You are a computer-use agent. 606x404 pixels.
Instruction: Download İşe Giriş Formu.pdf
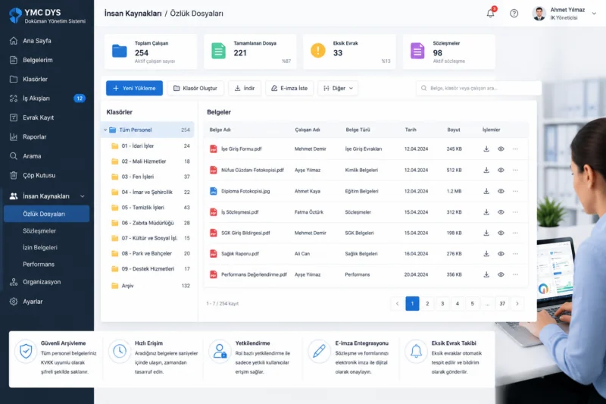pyautogui.click(x=486, y=149)
